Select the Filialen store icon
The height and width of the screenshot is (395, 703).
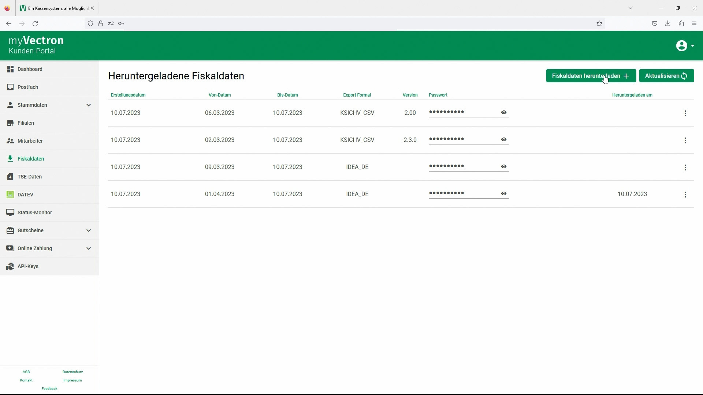click(x=10, y=123)
